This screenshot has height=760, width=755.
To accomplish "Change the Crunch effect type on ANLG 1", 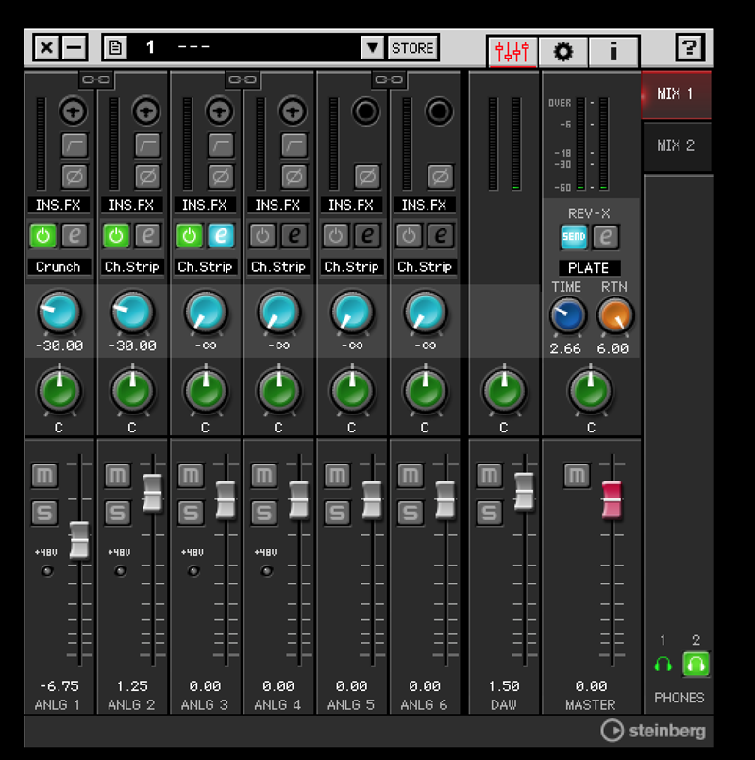I will tap(59, 266).
